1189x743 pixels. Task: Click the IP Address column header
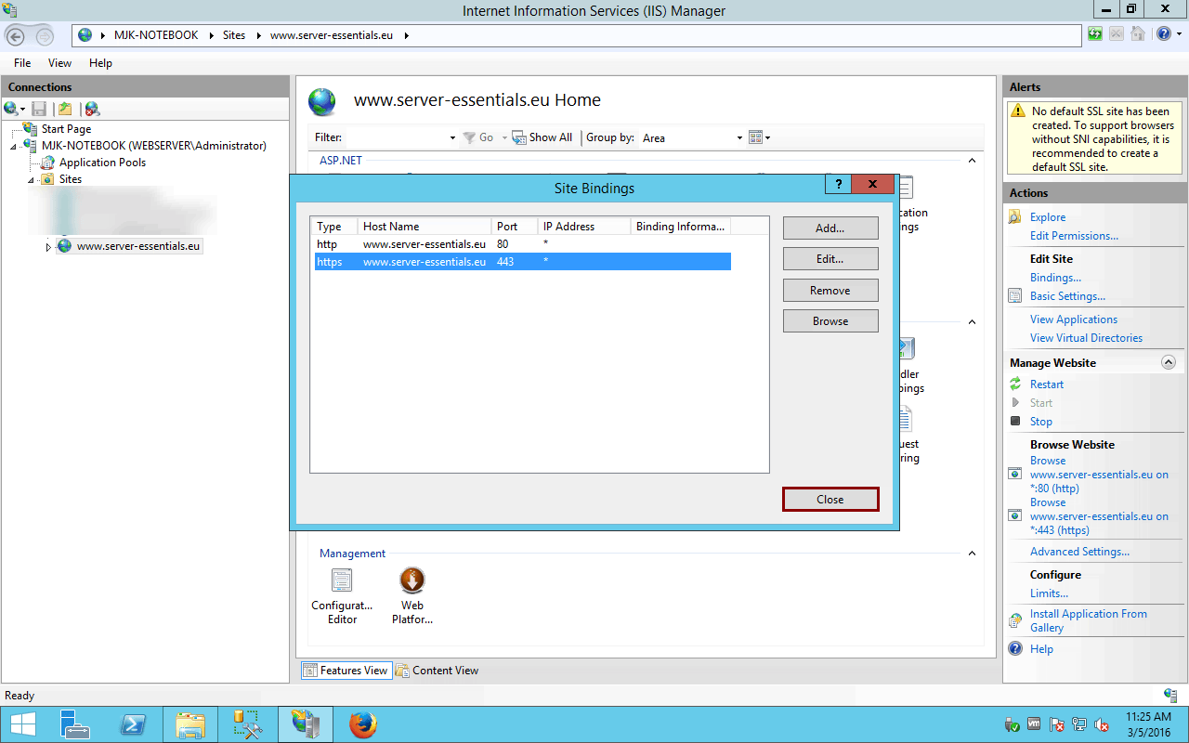[583, 227]
